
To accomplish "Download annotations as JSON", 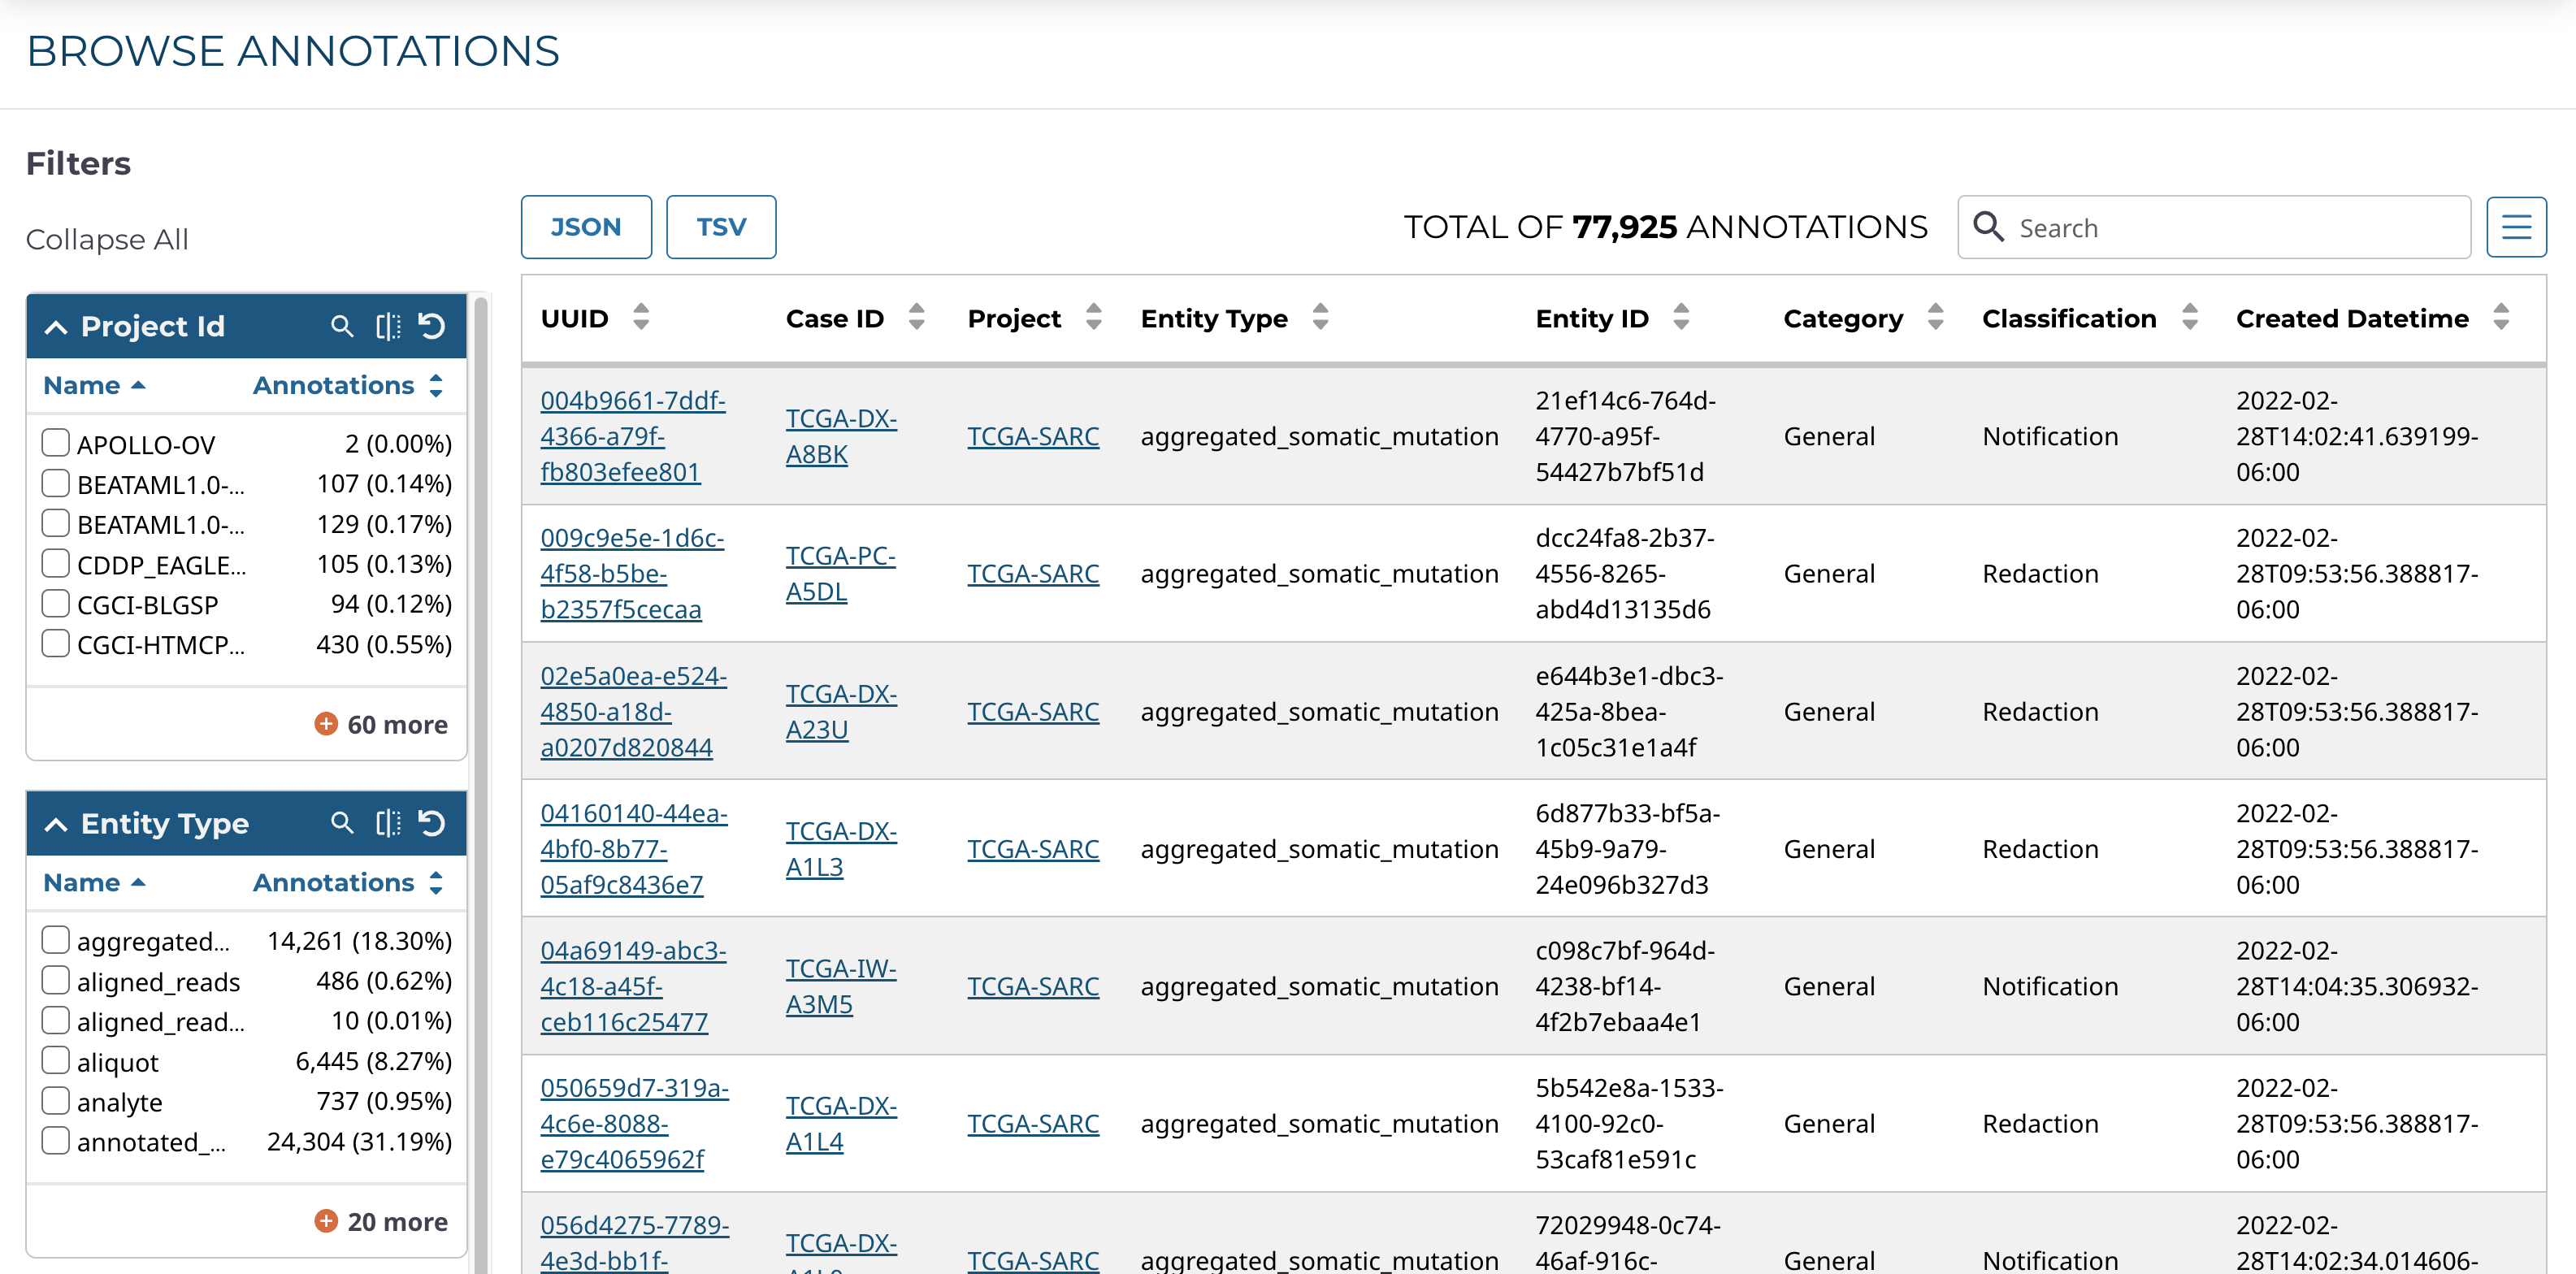I will tap(586, 227).
